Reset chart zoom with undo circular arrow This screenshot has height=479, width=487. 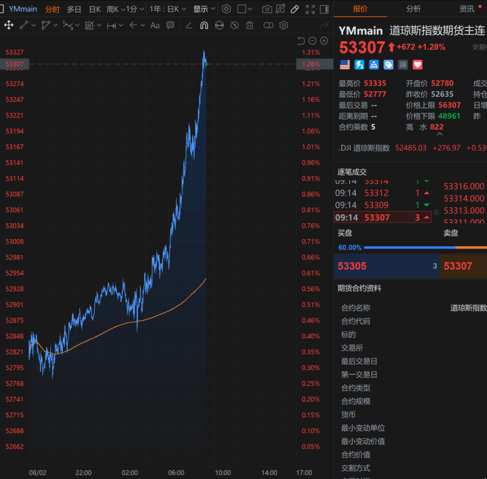[300, 41]
